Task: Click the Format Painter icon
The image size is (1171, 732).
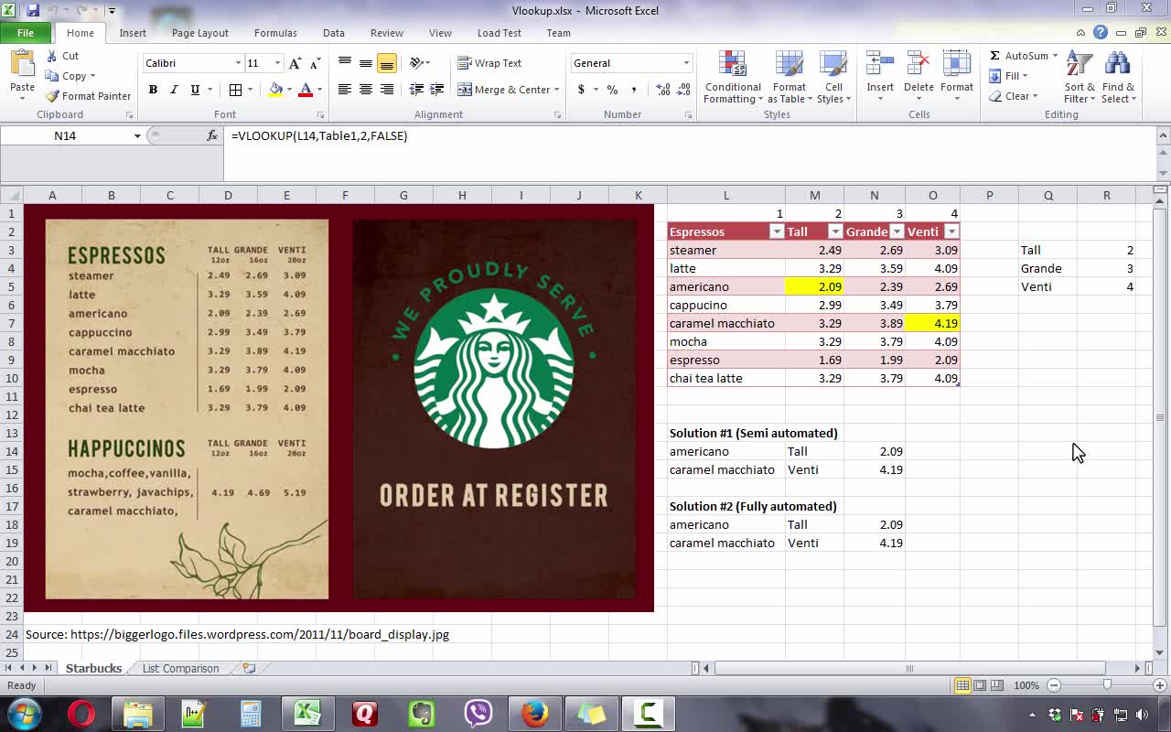Action: (53, 96)
